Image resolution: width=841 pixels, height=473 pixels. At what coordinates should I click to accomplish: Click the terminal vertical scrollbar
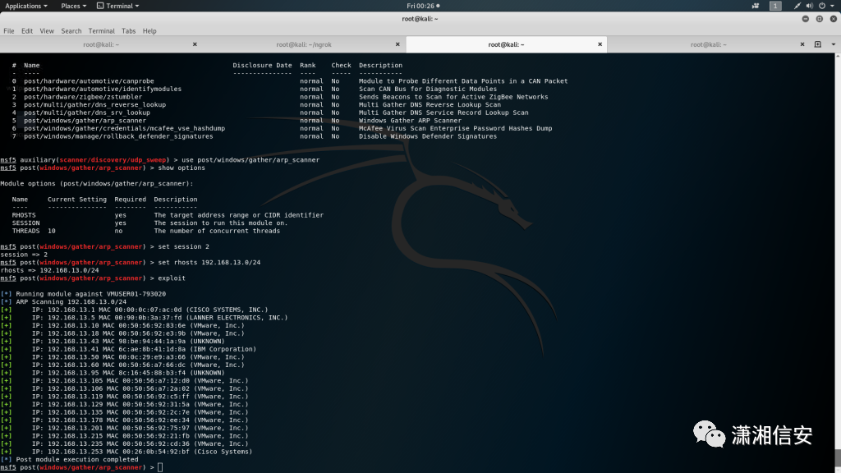click(838, 263)
